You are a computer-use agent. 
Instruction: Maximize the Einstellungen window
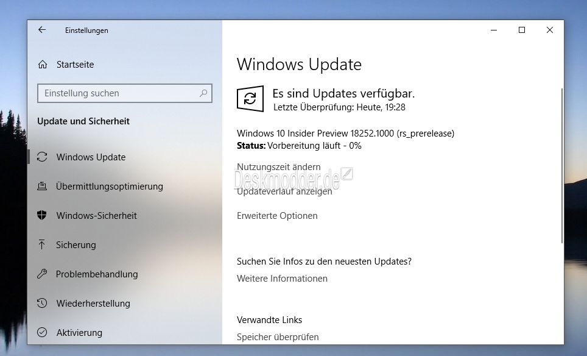tap(521, 30)
